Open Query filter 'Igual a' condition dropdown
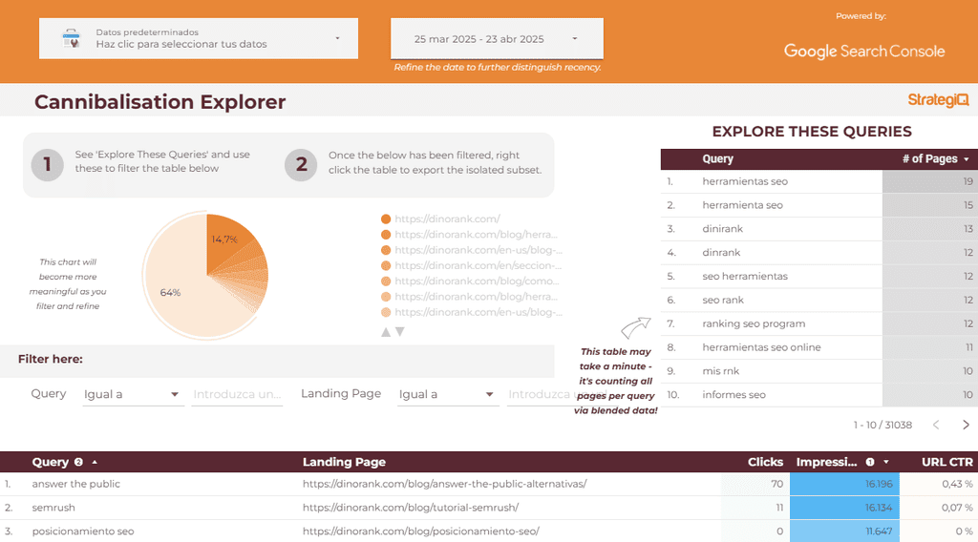The width and height of the screenshot is (978, 542). click(133, 394)
